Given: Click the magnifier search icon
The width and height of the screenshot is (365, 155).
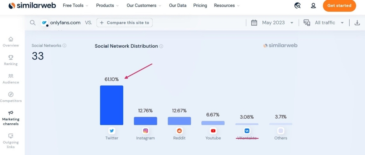Looking at the screenshot, I should [32, 23].
